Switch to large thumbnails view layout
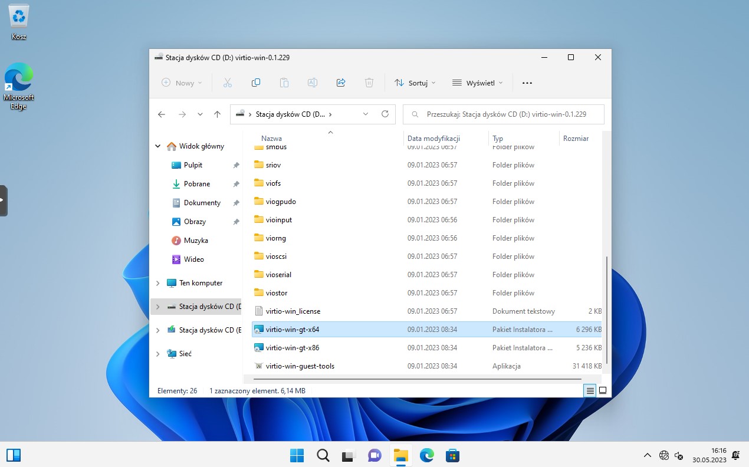749x467 pixels. point(603,391)
